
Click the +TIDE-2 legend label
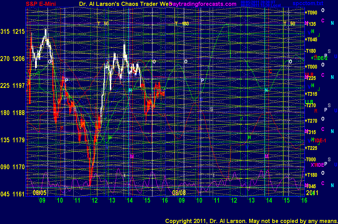click(319, 58)
